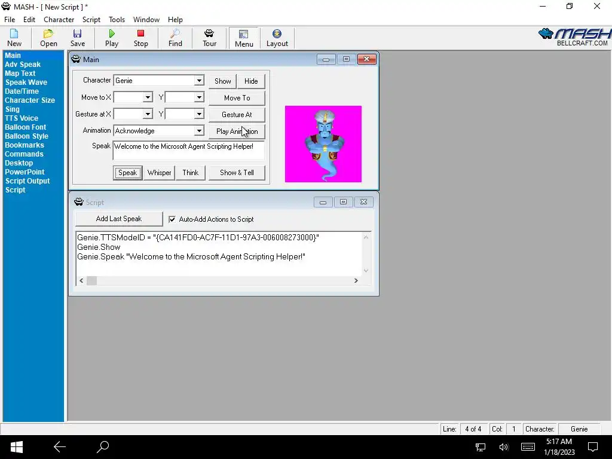Click the Show & Tell button
Screen dimensions: 612x459
point(237,173)
